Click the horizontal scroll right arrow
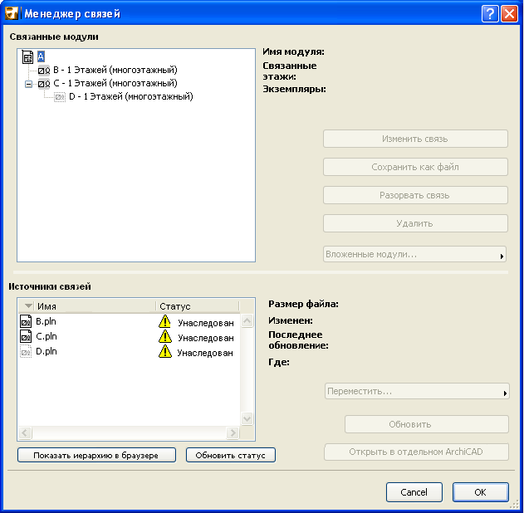 click(x=233, y=432)
